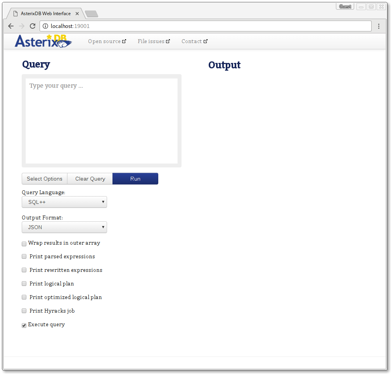The width and height of the screenshot is (391, 374).
Task: Go back using the browser back arrow
Action: [x=11, y=26]
